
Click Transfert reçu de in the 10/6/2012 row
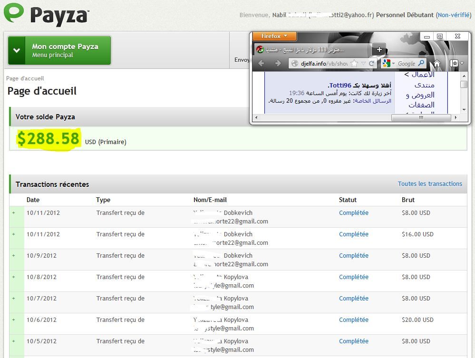point(120,319)
